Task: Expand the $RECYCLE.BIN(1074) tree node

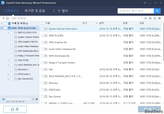Action: point(8,33)
